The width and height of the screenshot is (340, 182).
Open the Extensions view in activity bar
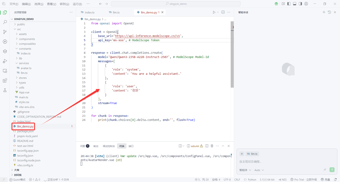click(x=5, y=81)
